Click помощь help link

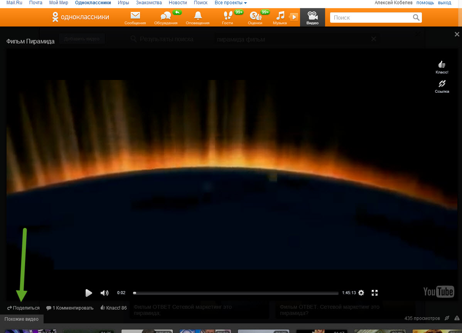(x=425, y=3)
